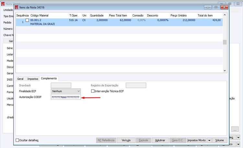Click the items grid scroll up arrow
Screen dimensions: 243x148
(225, 15)
